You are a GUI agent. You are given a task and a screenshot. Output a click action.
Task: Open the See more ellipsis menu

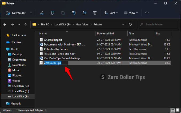[x=147, y=13]
